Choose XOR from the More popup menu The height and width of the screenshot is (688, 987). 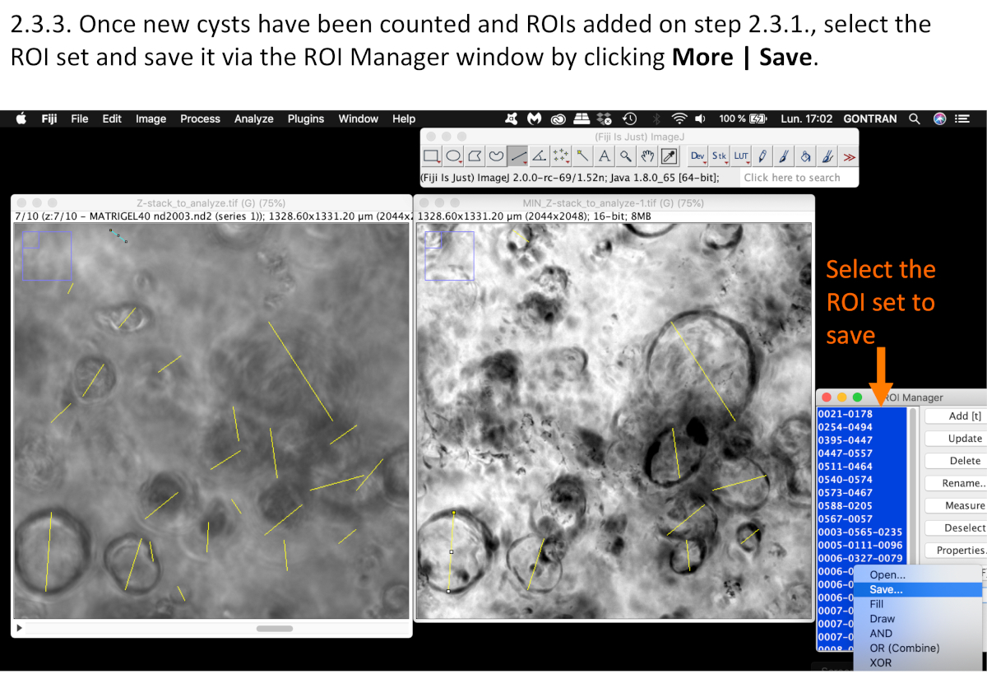point(918,662)
